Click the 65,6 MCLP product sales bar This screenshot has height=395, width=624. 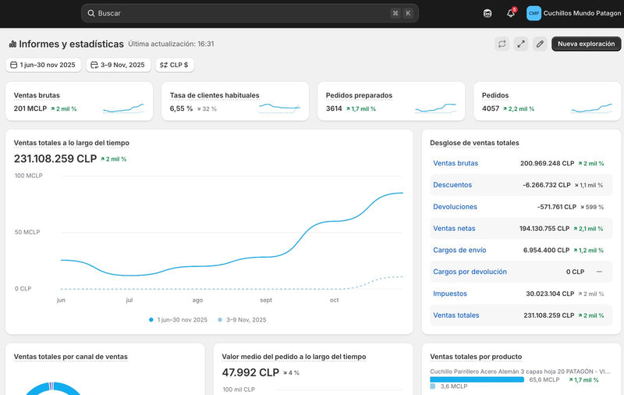pos(477,379)
